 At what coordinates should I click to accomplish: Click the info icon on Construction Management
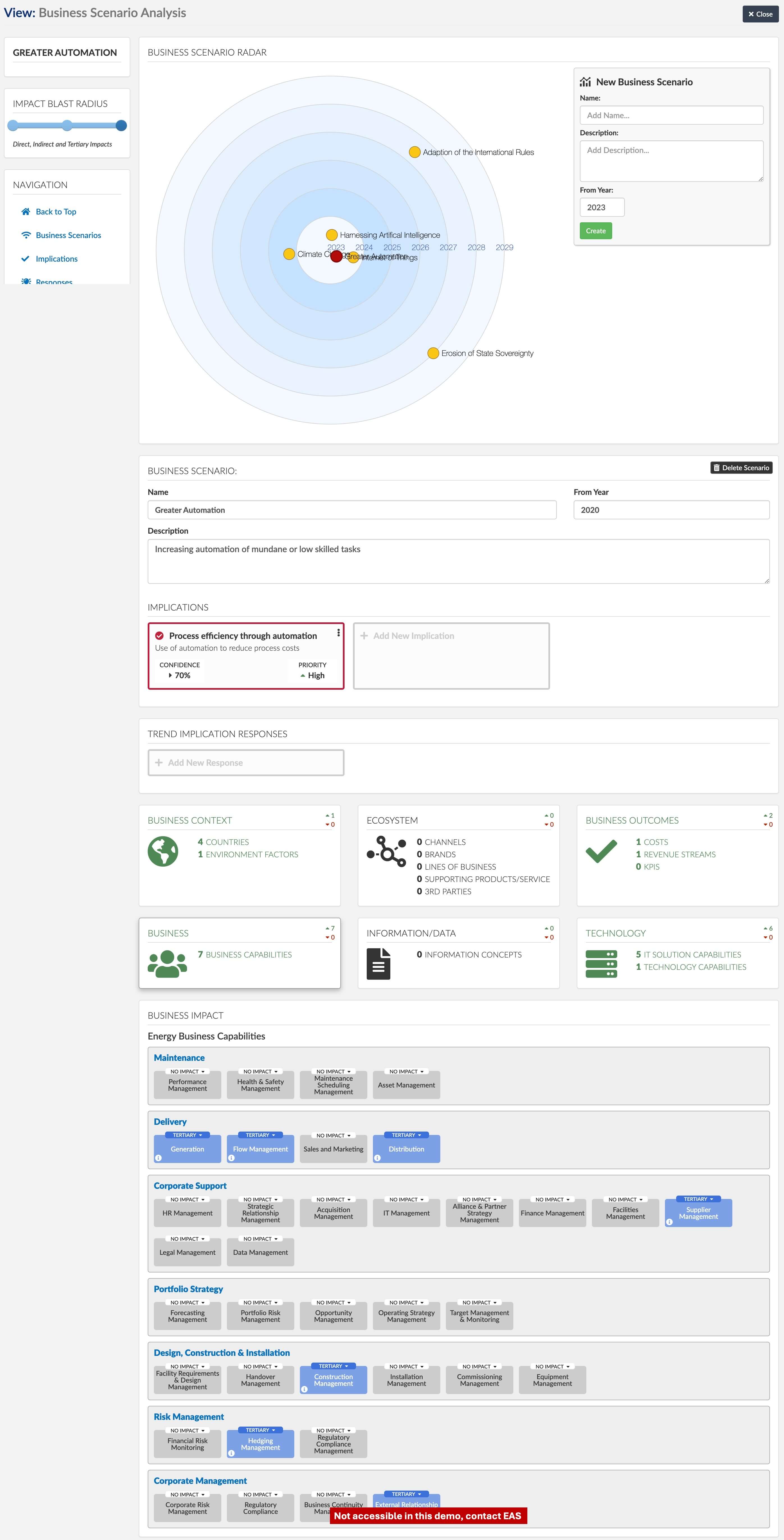coord(304,1389)
